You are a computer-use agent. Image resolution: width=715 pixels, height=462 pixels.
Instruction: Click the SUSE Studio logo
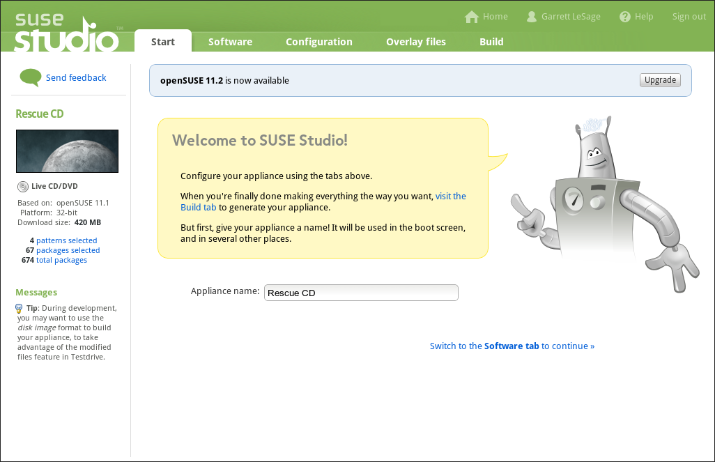(x=67, y=32)
